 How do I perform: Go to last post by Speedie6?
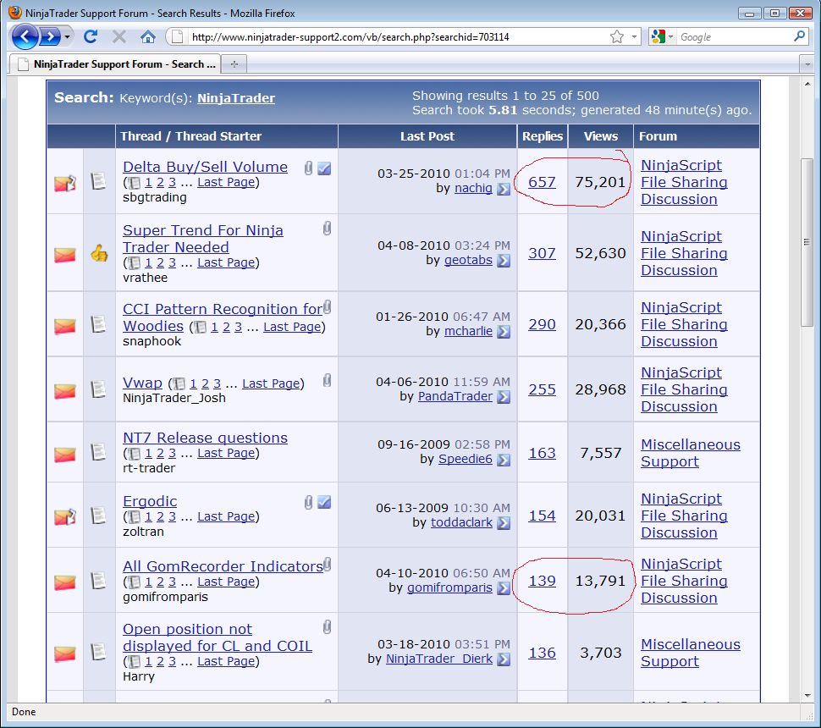(503, 460)
